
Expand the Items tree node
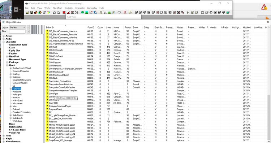pyautogui.click(x=4, y=136)
